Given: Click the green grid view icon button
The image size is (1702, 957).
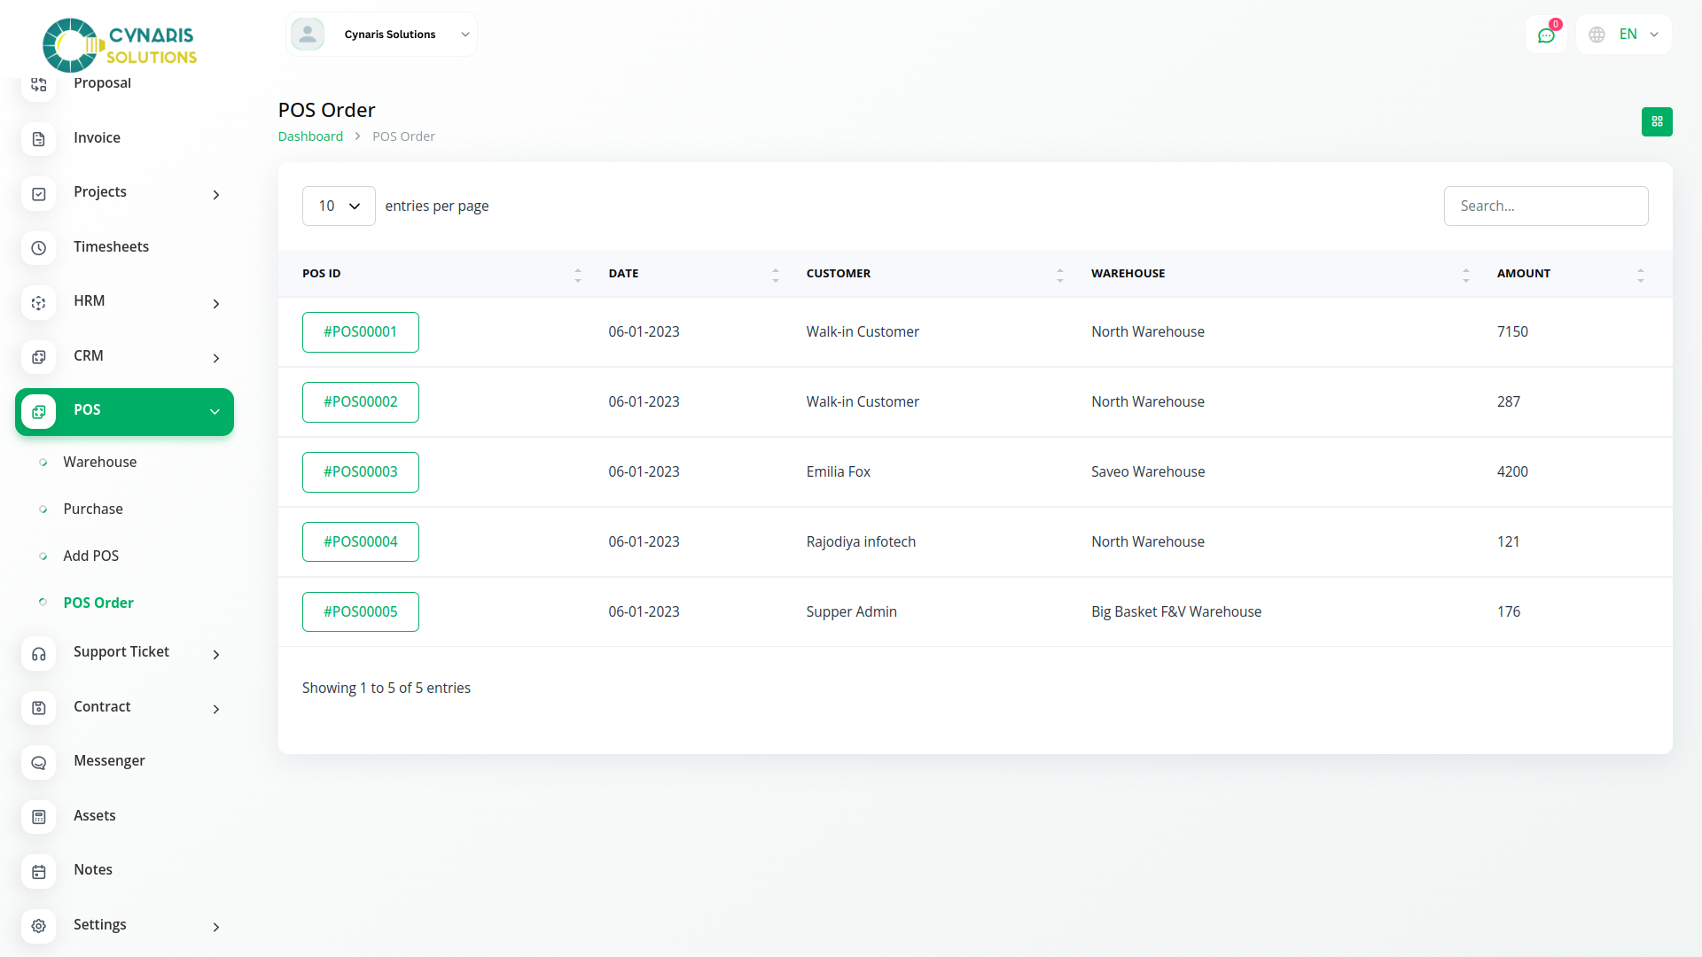Looking at the screenshot, I should pos(1656,121).
